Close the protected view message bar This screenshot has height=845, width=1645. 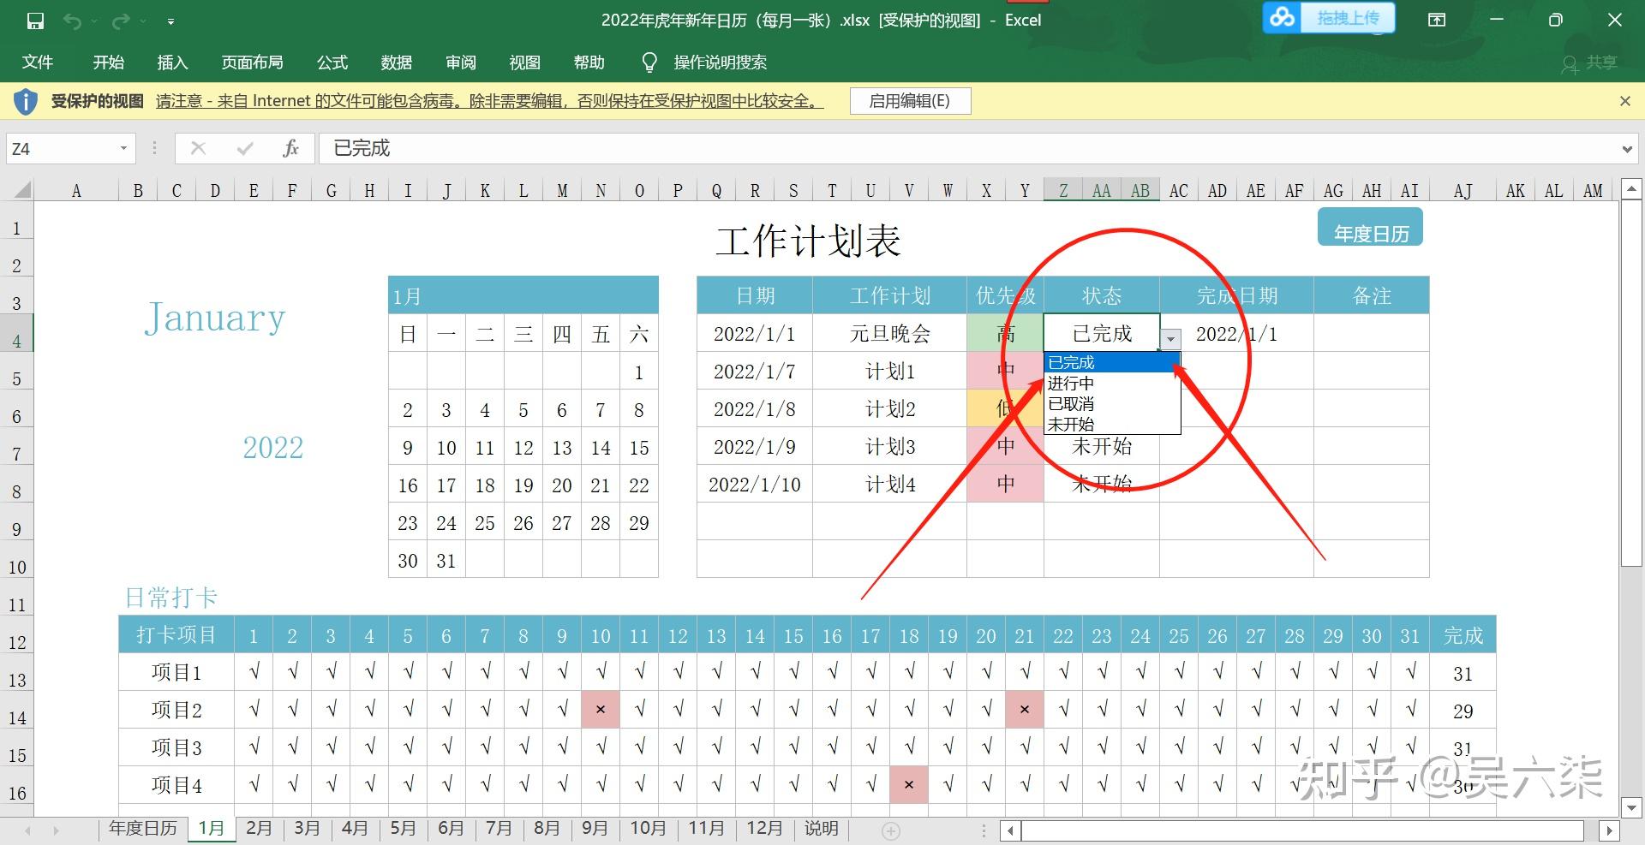1624,101
